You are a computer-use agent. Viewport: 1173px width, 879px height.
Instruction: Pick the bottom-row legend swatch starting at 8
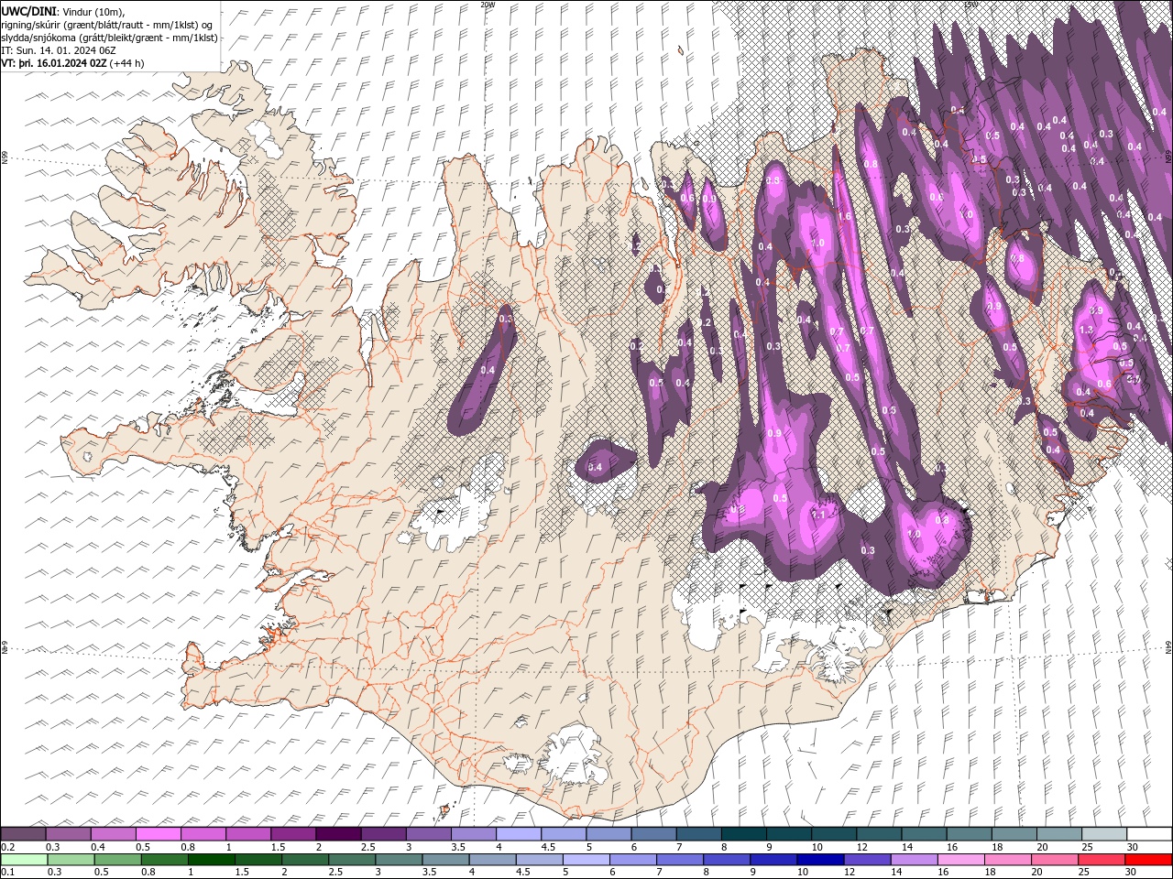tap(726, 860)
